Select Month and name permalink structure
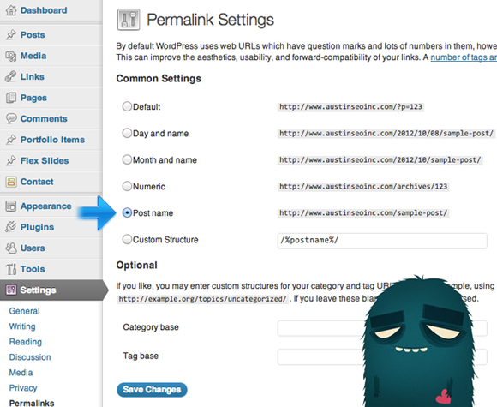Screen dimensions: 497x407 tap(127, 159)
